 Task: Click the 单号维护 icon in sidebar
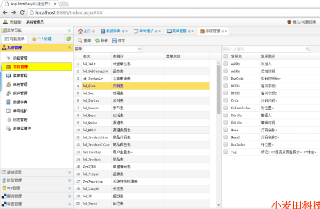click(8, 111)
